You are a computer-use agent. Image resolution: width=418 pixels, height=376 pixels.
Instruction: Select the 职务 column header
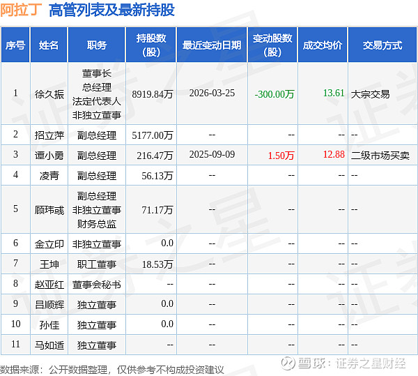point(97,45)
